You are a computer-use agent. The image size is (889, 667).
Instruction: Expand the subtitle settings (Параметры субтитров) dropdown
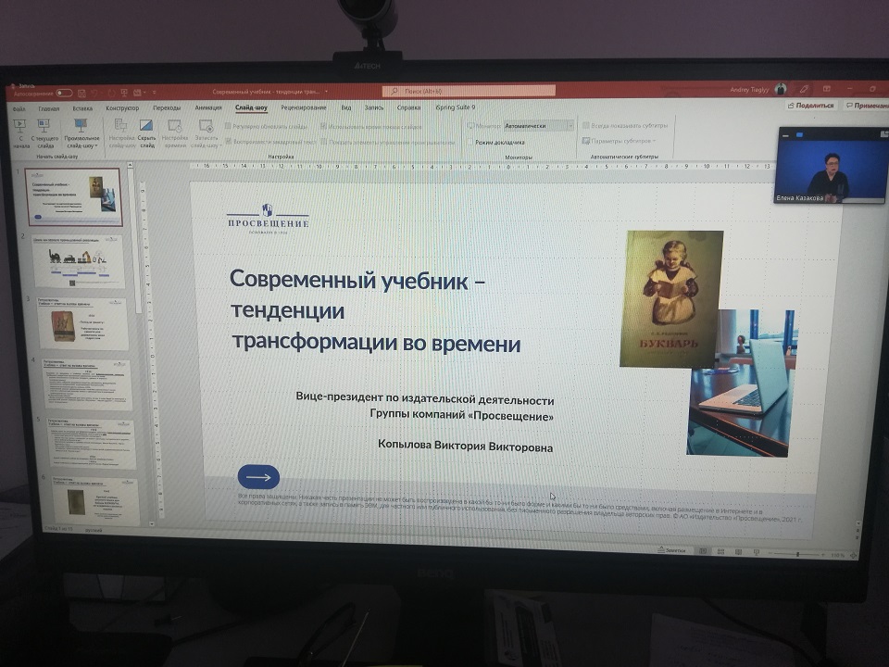pos(619,142)
